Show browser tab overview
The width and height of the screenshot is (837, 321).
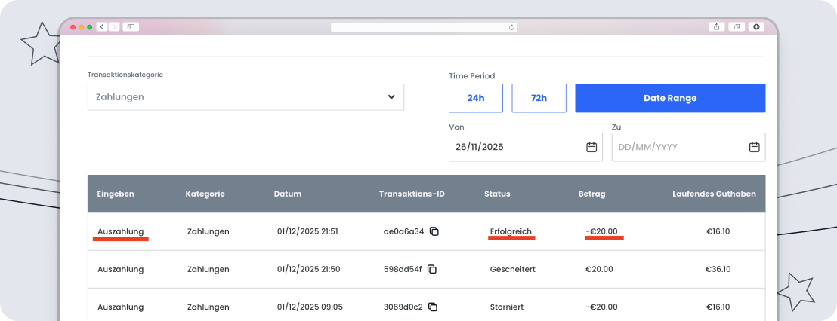click(737, 26)
